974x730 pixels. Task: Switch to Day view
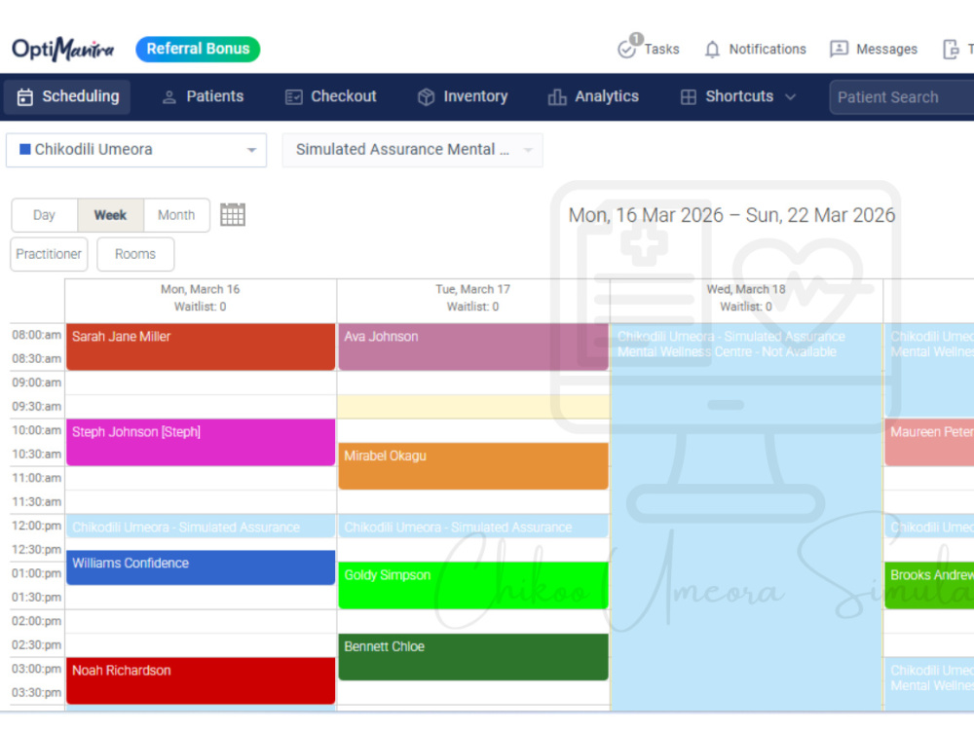pyautogui.click(x=44, y=215)
